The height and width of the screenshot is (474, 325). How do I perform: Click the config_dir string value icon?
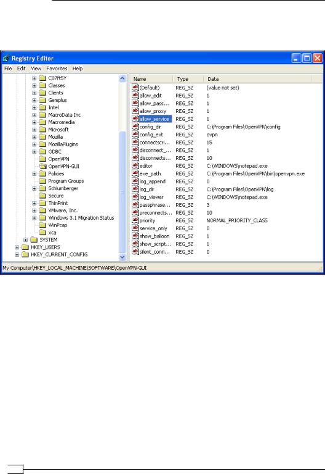click(135, 127)
